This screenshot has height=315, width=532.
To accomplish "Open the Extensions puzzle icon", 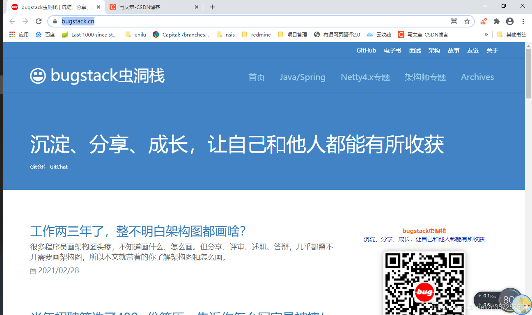I will pyautogui.click(x=497, y=21).
